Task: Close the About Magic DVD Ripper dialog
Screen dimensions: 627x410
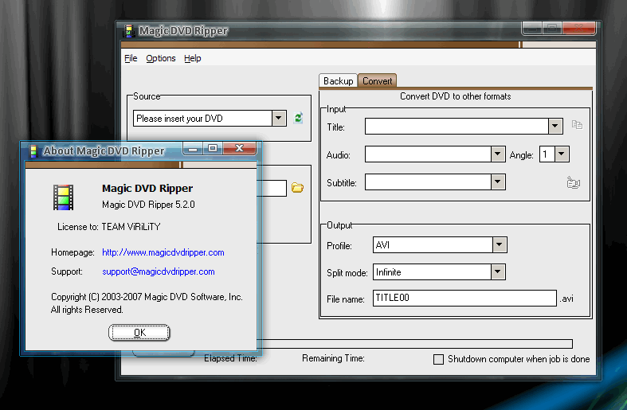Action: [x=239, y=148]
